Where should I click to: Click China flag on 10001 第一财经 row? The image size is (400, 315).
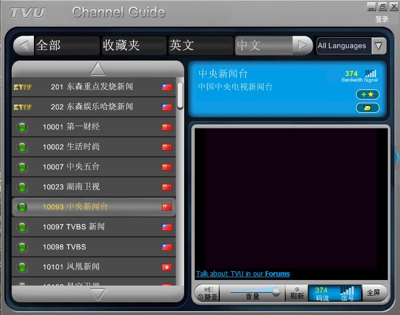pos(167,127)
